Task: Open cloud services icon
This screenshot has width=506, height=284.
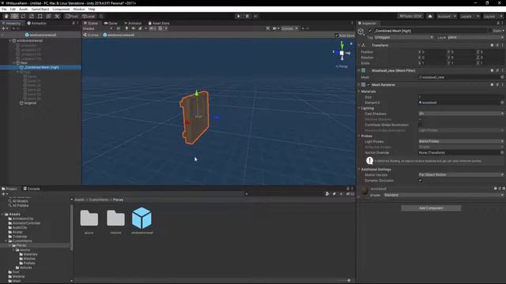Action: coord(430,16)
